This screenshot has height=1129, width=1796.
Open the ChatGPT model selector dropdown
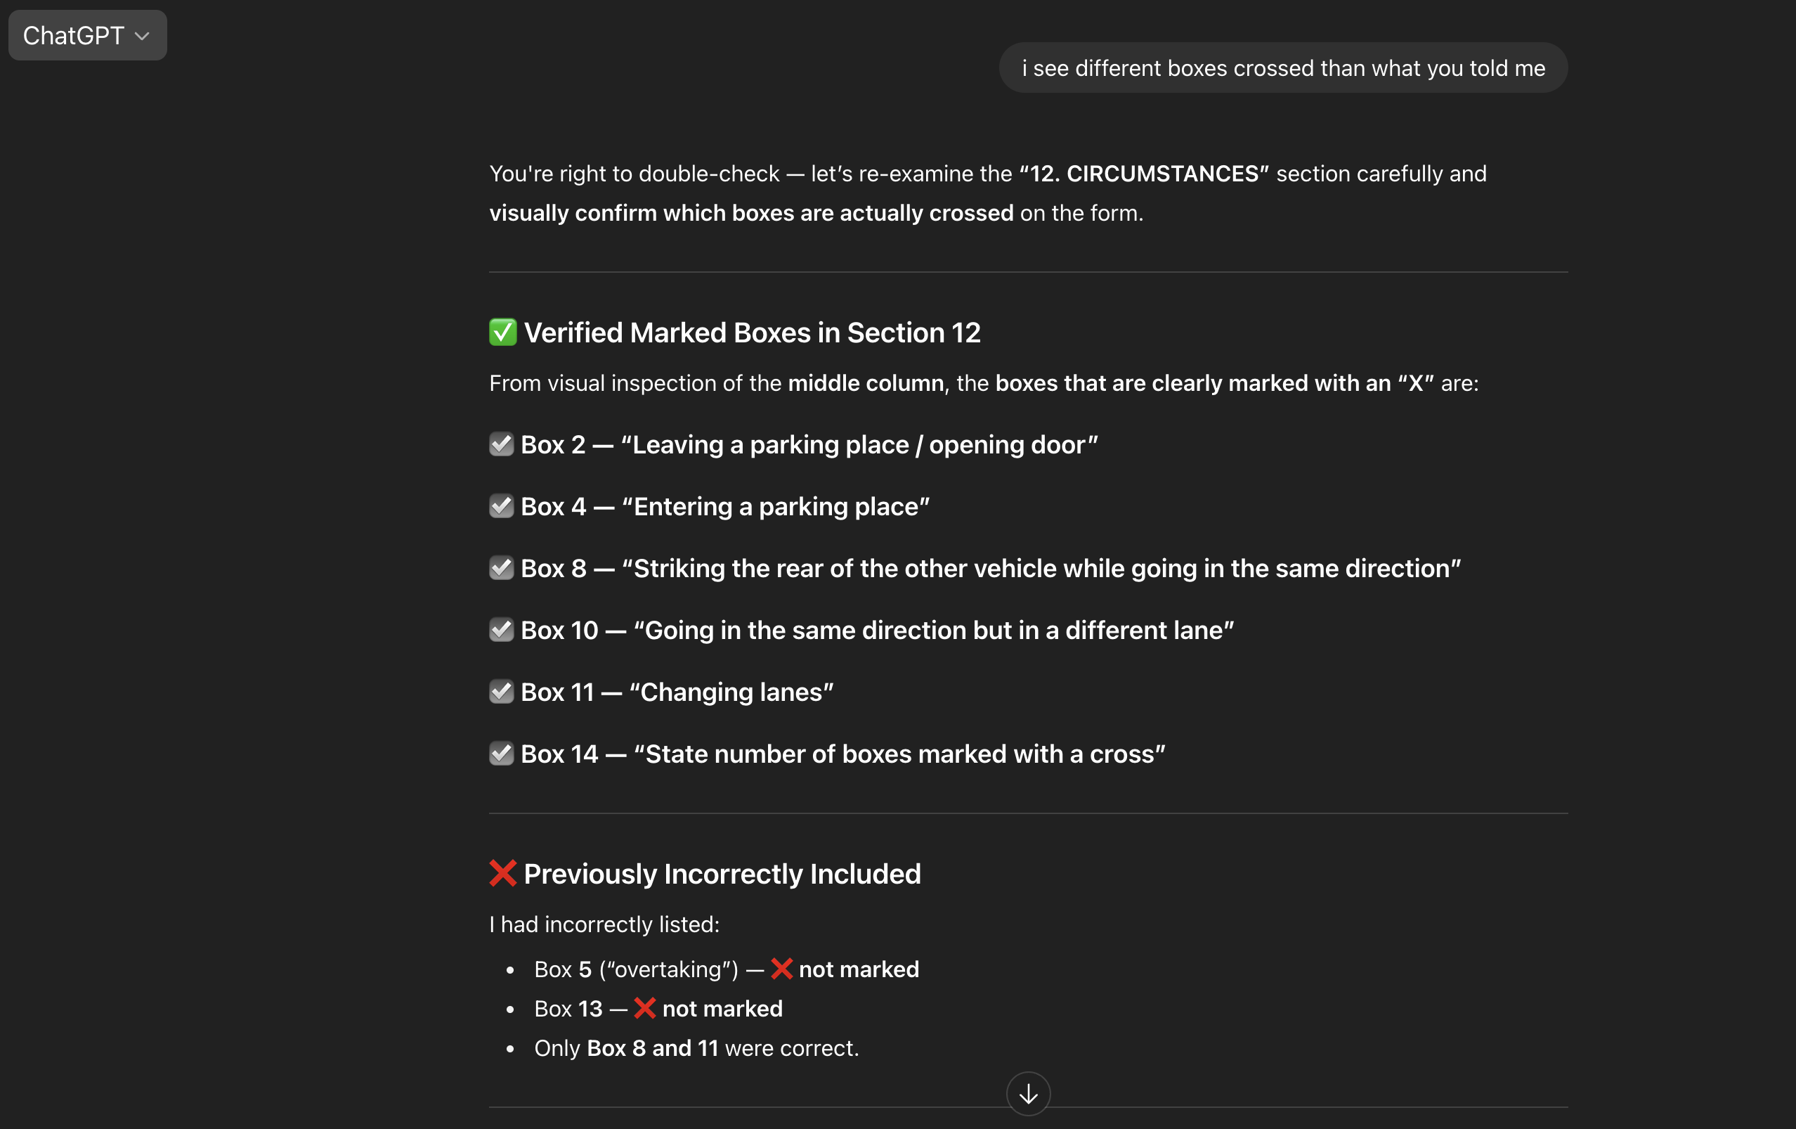click(87, 35)
